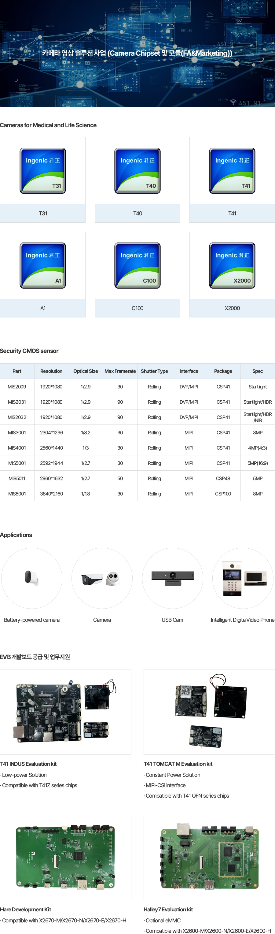Click the Ingenic C100 chip image
The width and height of the screenshot is (275, 934).
137,266
